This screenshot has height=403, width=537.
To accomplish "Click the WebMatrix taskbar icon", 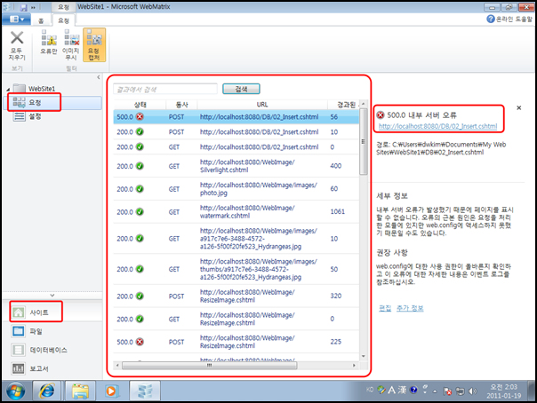I will pos(145,391).
